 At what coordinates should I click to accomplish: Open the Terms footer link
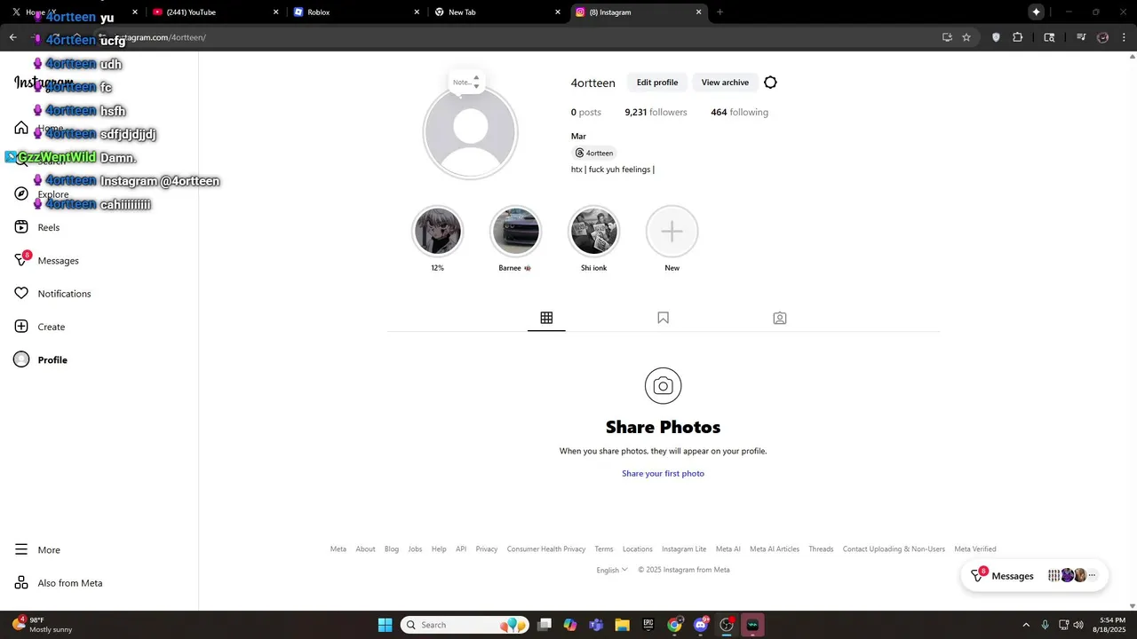(x=604, y=549)
